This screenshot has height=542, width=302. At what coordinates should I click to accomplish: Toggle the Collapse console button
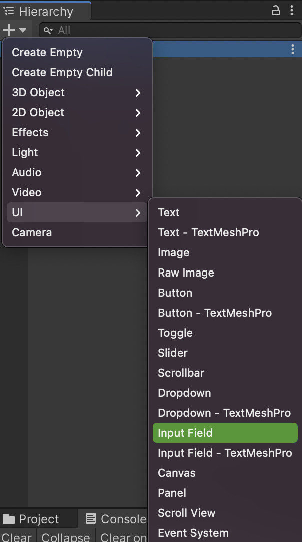point(65,537)
